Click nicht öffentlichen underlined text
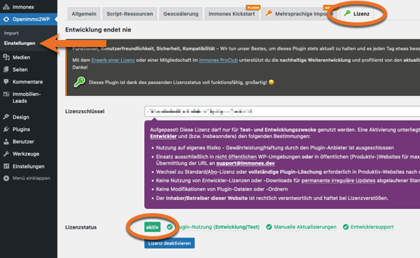Image resolution: width=420 pixels, height=258 pixels. [236, 156]
